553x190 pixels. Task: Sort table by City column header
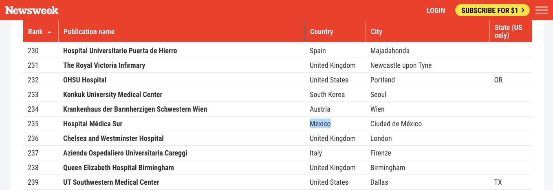pos(376,32)
